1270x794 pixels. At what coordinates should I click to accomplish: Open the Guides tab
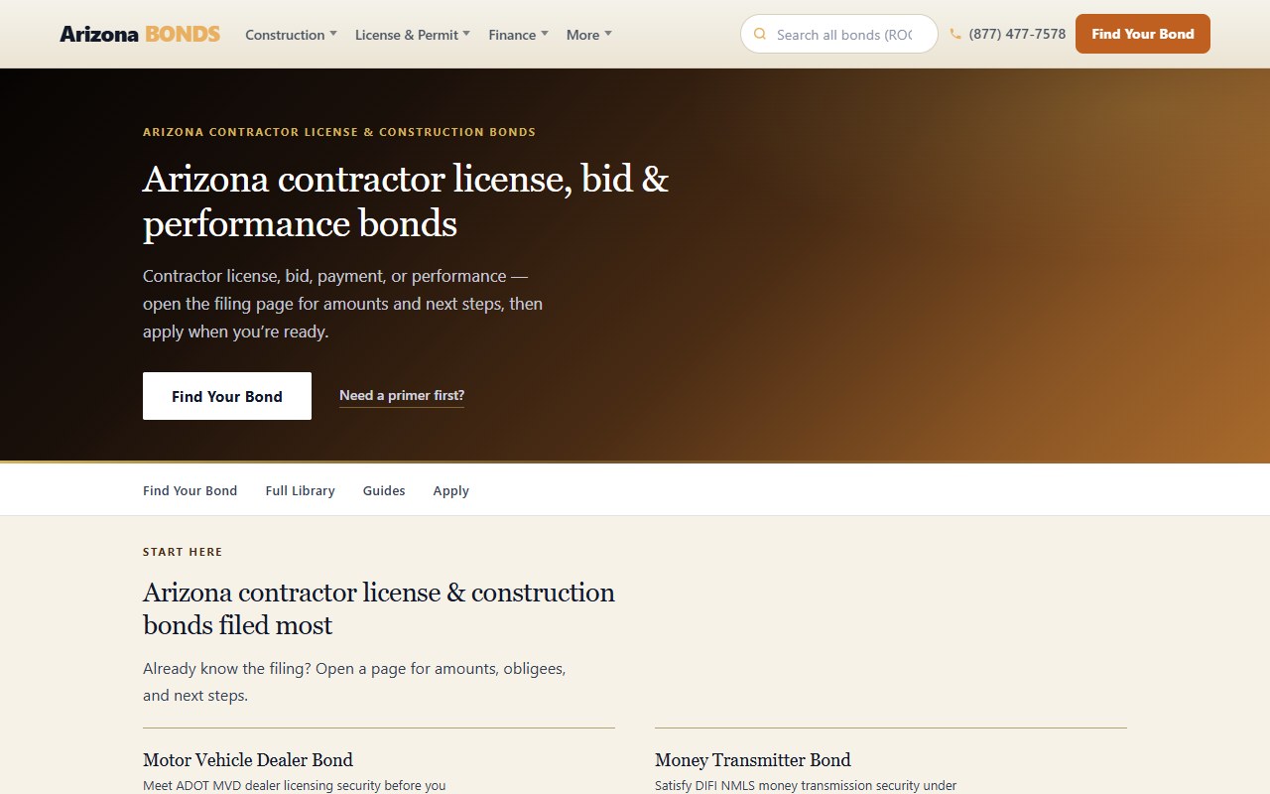coord(384,490)
